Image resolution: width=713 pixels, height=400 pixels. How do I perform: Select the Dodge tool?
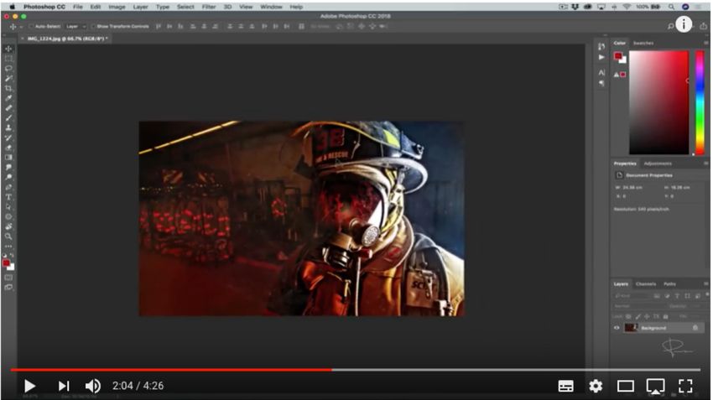click(x=8, y=177)
